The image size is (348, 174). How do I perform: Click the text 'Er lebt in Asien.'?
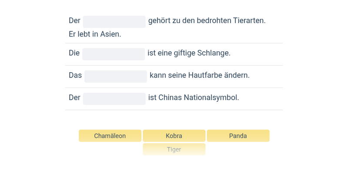coord(95,34)
